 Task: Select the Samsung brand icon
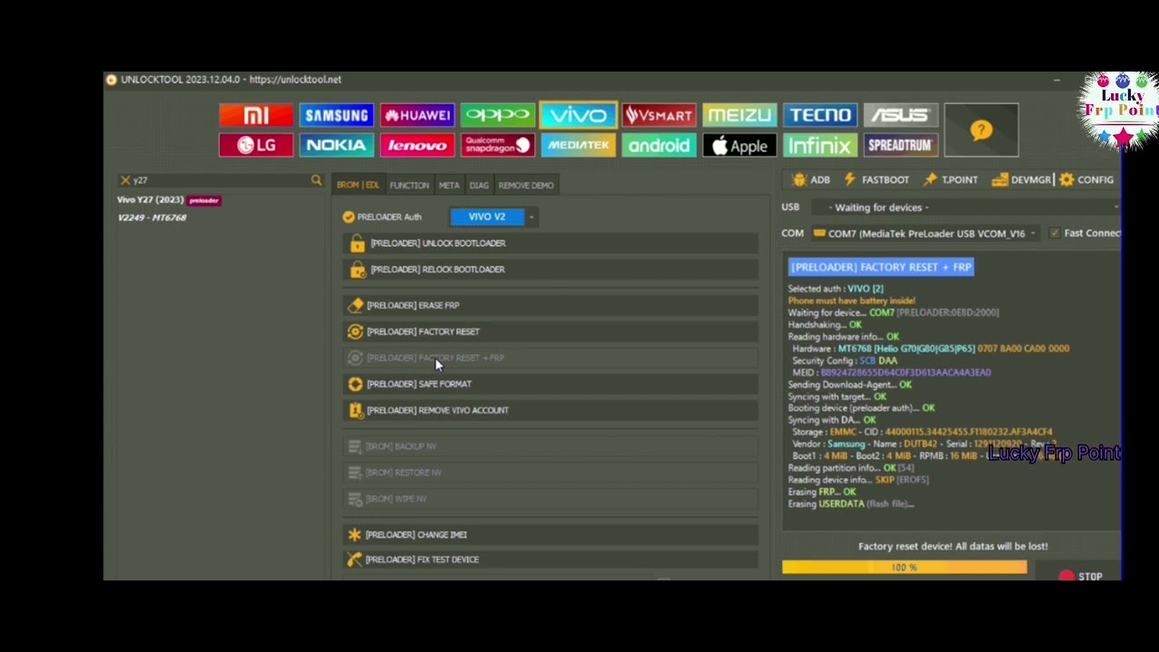336,115
